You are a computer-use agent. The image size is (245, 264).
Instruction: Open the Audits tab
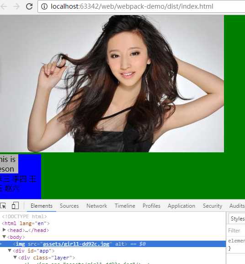tap(237, 206)
